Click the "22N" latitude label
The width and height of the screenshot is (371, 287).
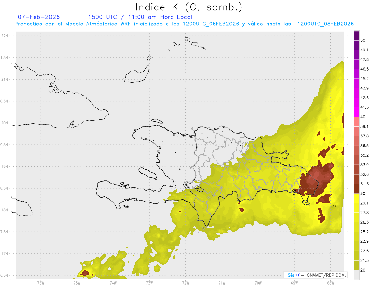click(5, 36)
